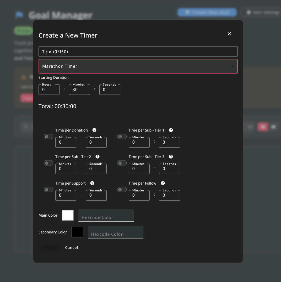Click the Secondary Color Hexcode Color field

point(115,232)
